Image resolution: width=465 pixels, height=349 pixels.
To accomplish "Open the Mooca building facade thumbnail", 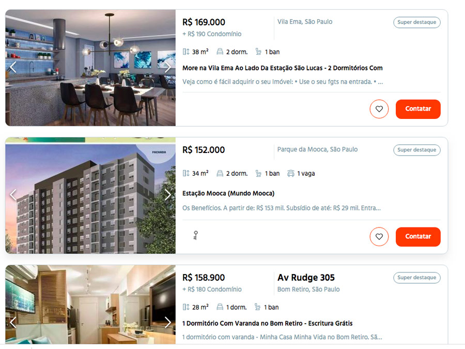I will click(x=90, y=195).
